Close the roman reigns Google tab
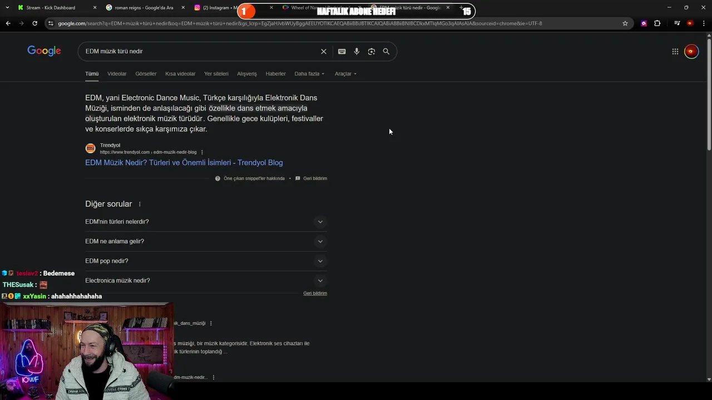 pyautogui.click(x=183, y=8)
